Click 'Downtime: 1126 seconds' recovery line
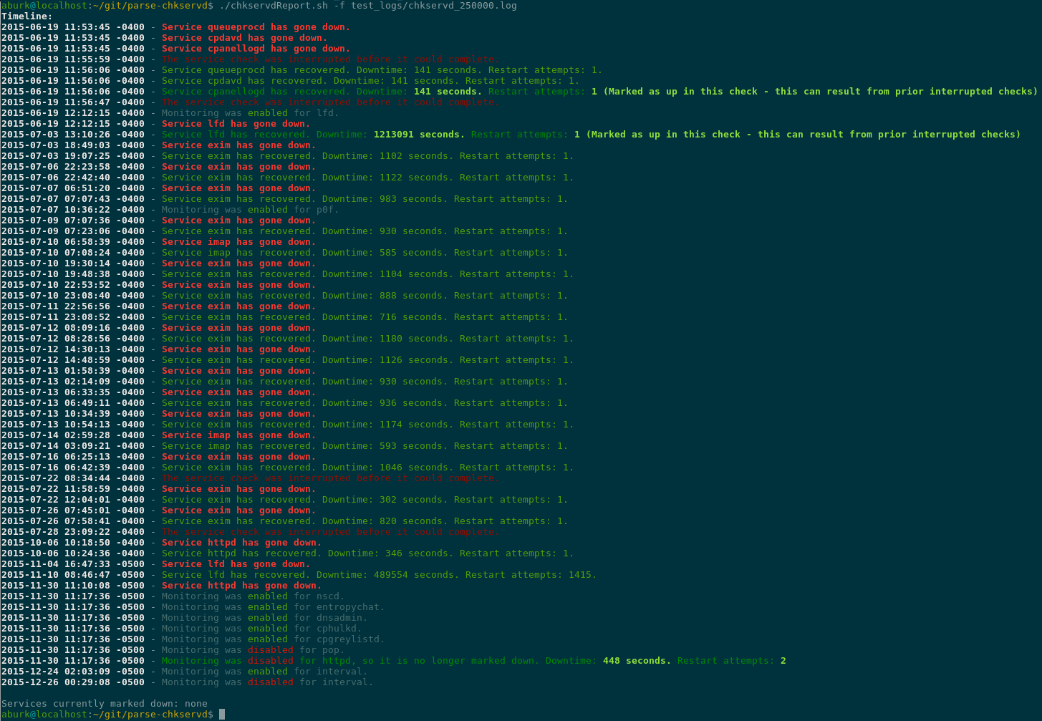Viewport: 1042px width, 721px height. (368, 360)
